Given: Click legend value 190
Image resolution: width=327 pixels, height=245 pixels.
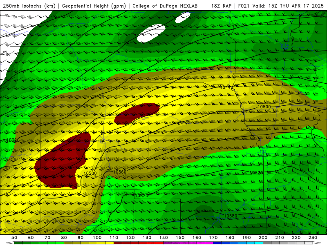Looking at the screenshot, I should (246, 238).
